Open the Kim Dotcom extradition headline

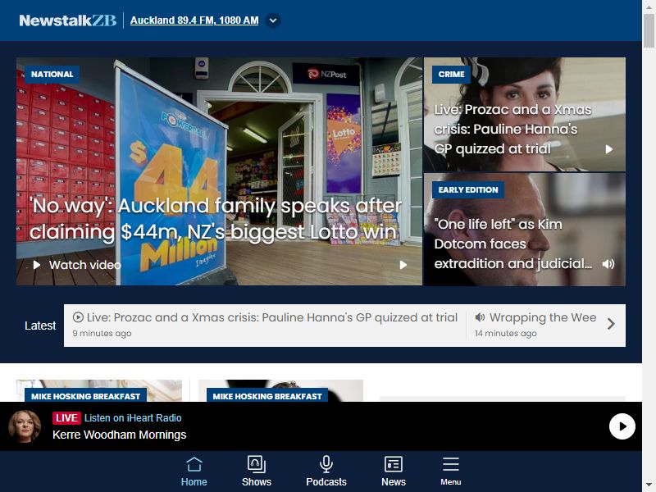point(513,244)
